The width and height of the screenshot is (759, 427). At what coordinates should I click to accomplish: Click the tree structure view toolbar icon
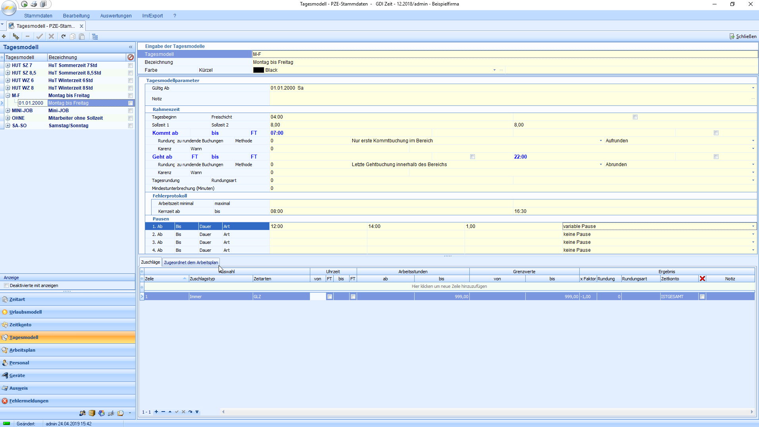[x=95, y=36]
